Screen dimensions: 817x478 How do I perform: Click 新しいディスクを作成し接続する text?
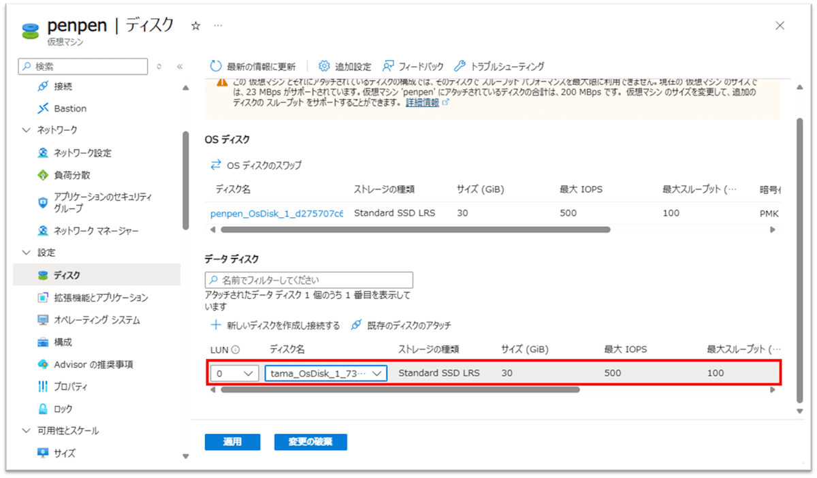(x=283, y=325)
